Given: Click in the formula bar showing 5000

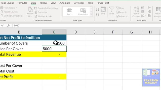Looking at the screenshot, I should point(87,25).
